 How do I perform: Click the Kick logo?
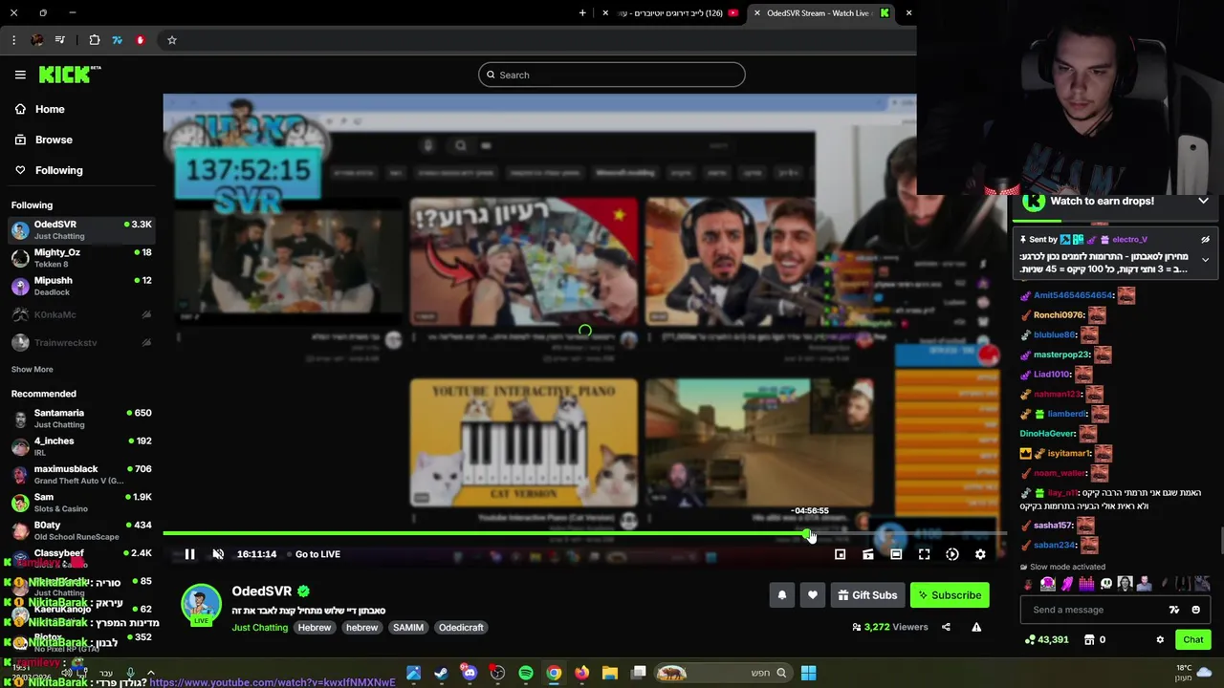[x=69, y=75]
